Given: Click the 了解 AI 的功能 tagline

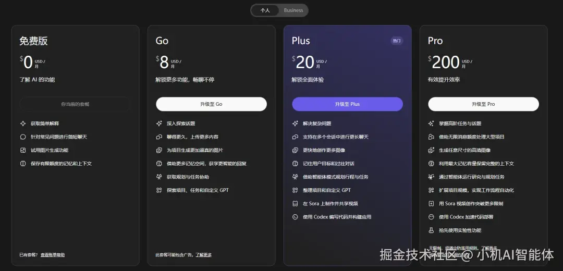Looking at the screenshot, I should pos(38,80).
